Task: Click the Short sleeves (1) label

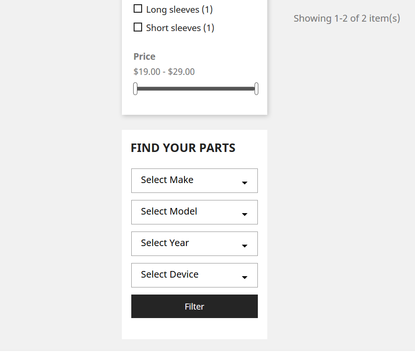Action: pos(180,28)
